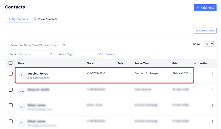
Task: Open three-dot menu for first EJ contact
Action: tap(213, 105)
